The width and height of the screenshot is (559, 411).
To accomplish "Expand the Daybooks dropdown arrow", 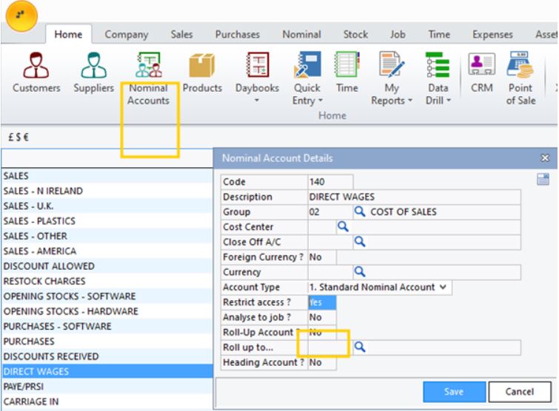I will pos(257,101).
